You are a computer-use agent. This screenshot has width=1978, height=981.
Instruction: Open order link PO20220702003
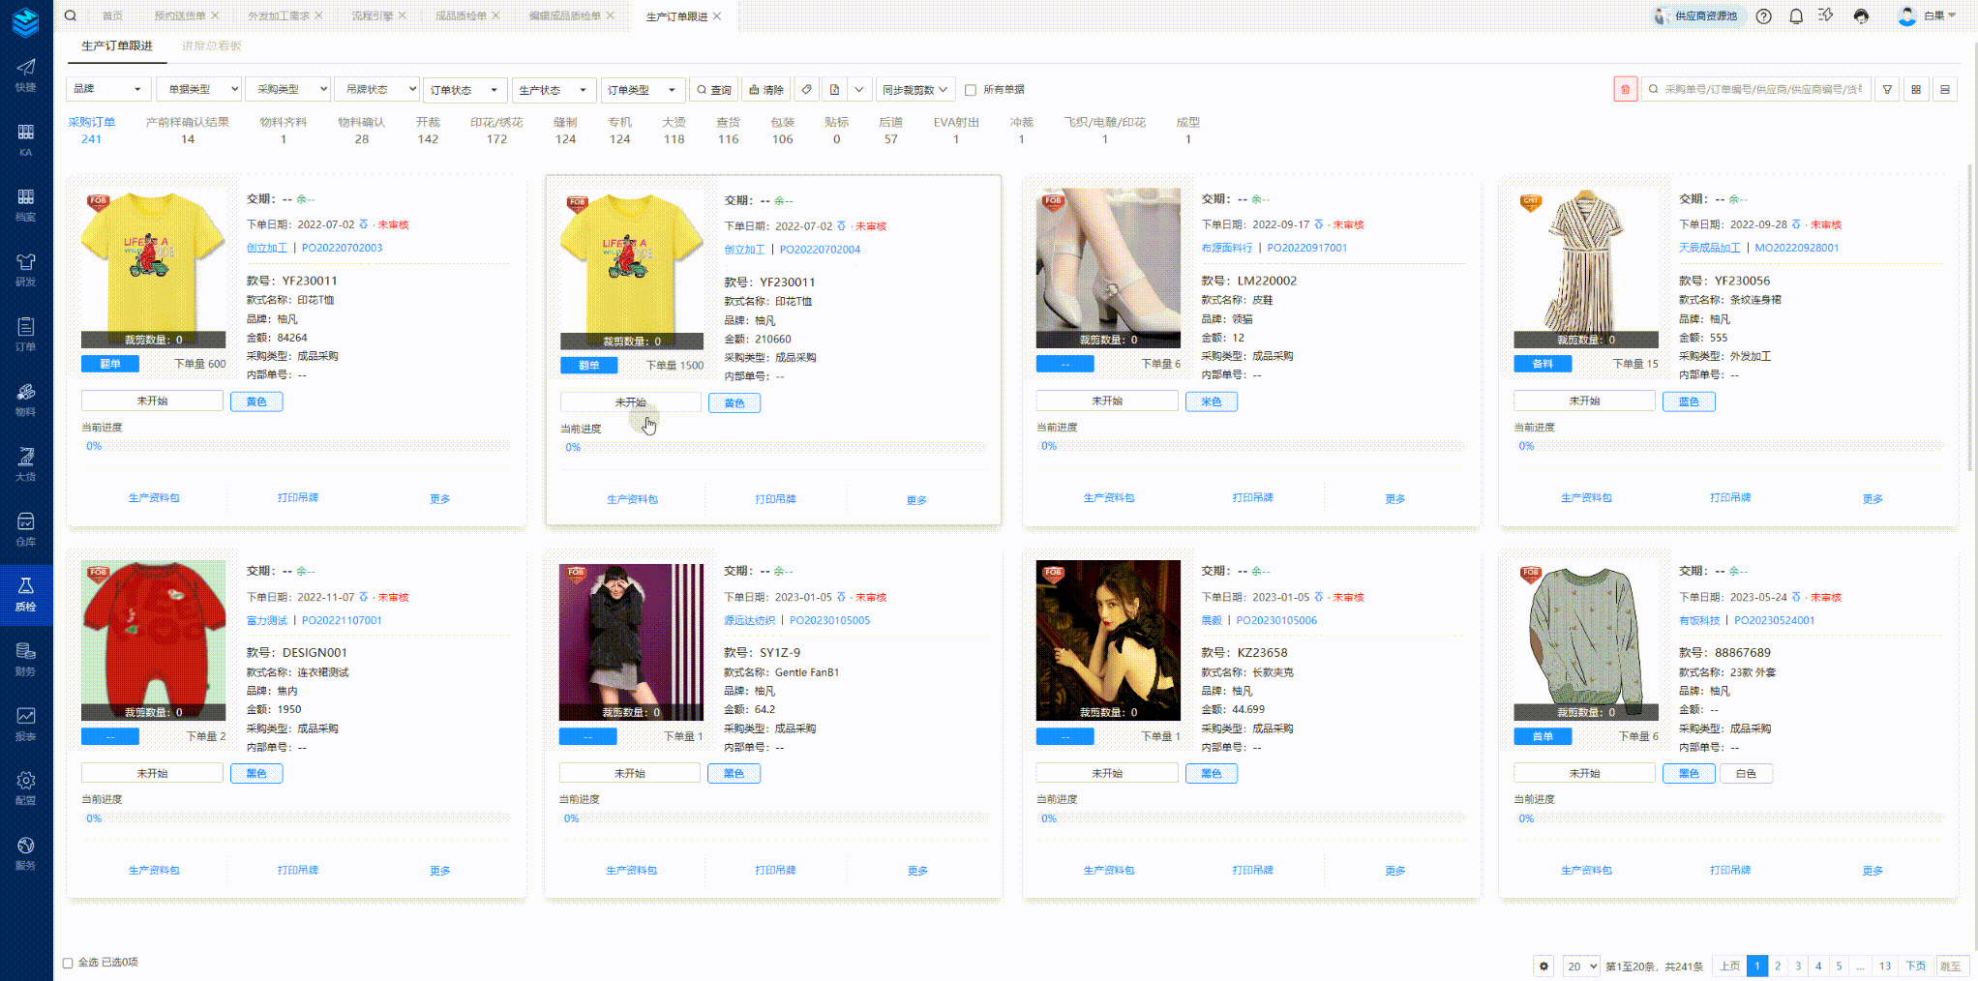click(342, 248)
